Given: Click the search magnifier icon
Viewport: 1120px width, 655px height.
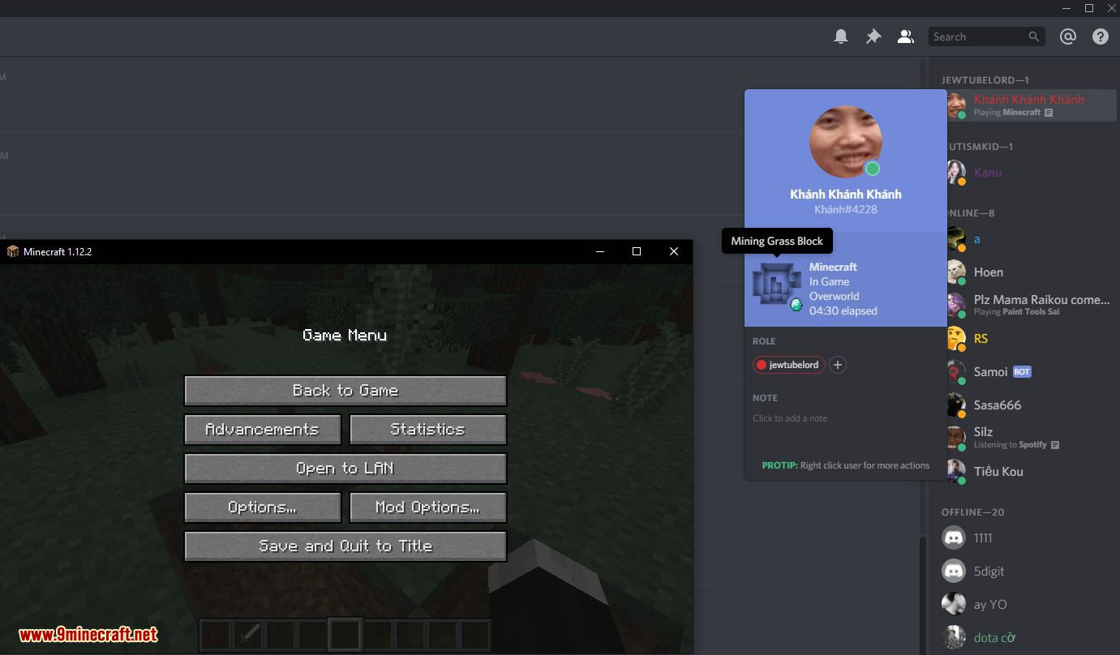Looking at the screenshot, I should 1034,36.
